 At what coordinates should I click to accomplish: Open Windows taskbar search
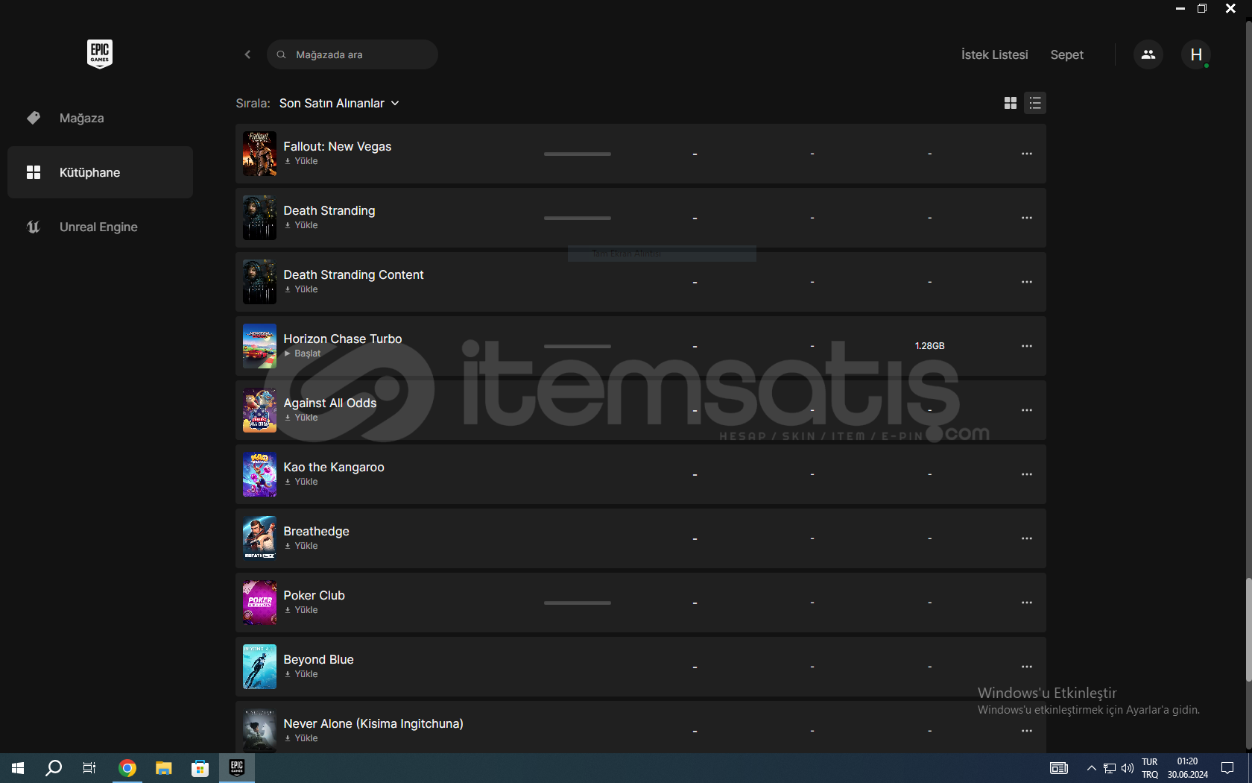coord(54,768)
